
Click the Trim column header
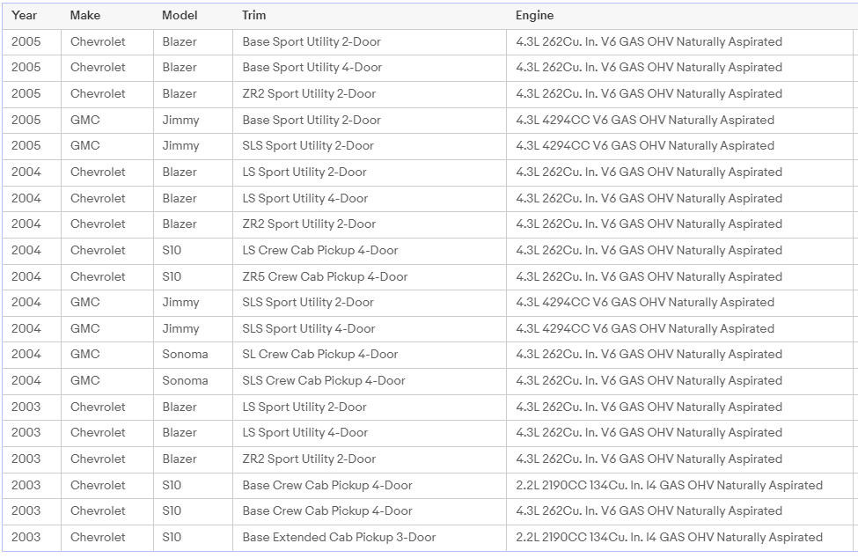pyautogui.click(x=254, y=15)
